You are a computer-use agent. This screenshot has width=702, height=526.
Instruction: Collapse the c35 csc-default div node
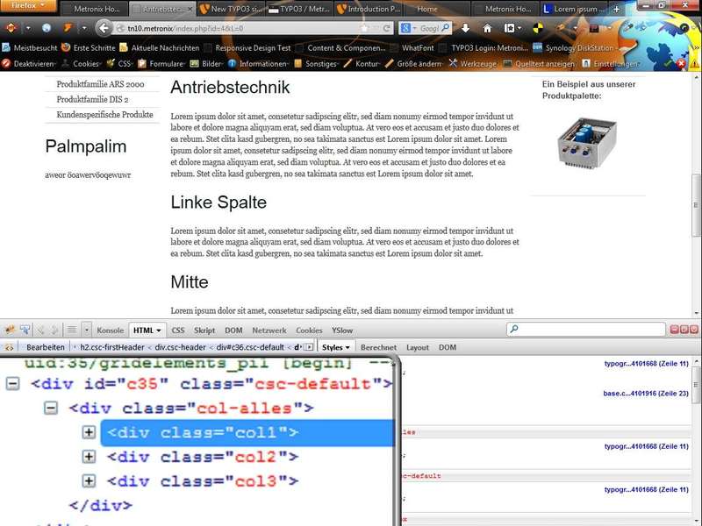tap(12, 383)
